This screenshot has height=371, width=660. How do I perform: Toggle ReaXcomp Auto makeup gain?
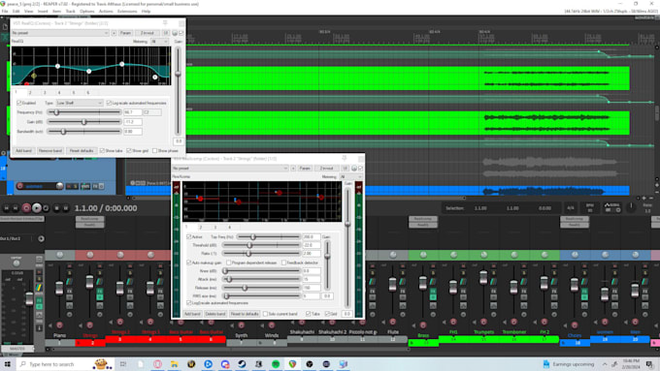[x=189, y=263]
